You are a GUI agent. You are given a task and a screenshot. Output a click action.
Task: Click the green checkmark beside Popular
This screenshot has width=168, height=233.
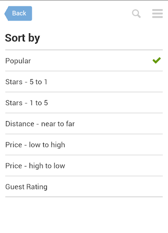pos(157,61)
